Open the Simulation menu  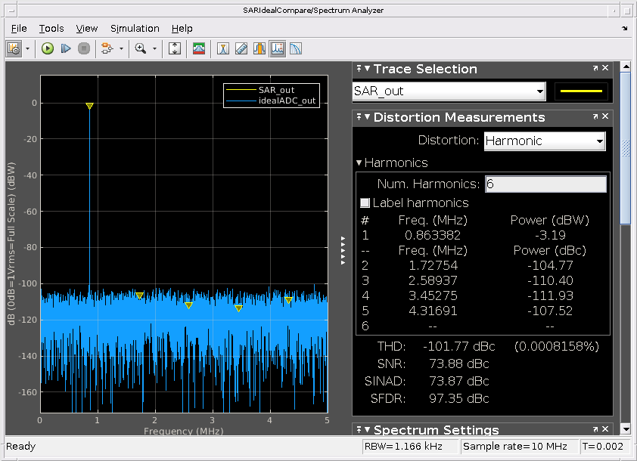point(135,28)
